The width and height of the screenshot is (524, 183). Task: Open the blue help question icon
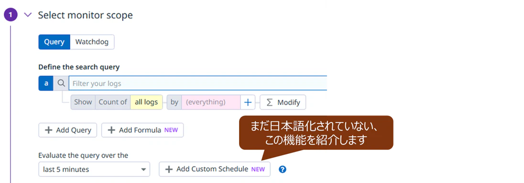[x=283, y=169]
